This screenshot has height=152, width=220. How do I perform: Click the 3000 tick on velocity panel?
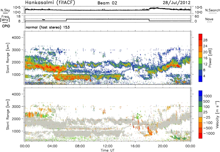coord(16,106)
